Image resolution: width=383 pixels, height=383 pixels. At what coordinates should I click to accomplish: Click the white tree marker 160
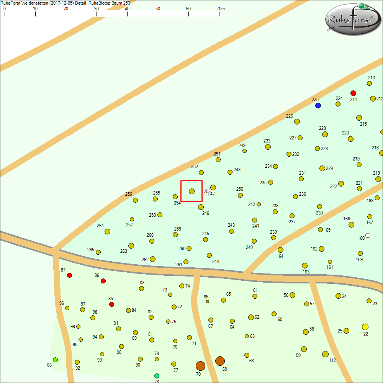368,236
